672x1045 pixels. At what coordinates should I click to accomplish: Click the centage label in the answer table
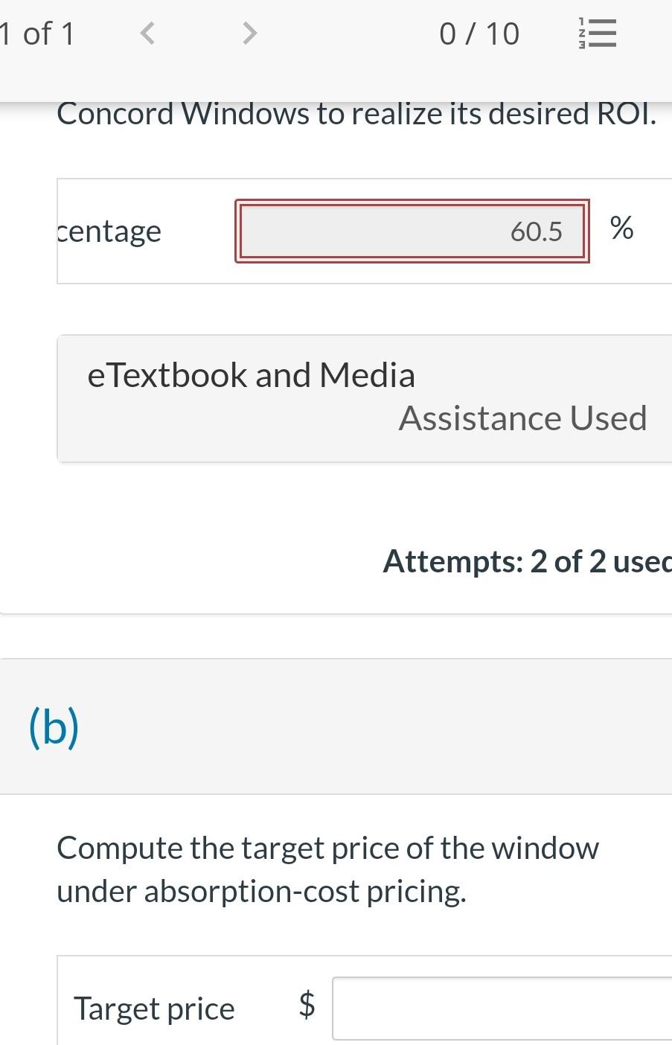[x=109, y=231]
